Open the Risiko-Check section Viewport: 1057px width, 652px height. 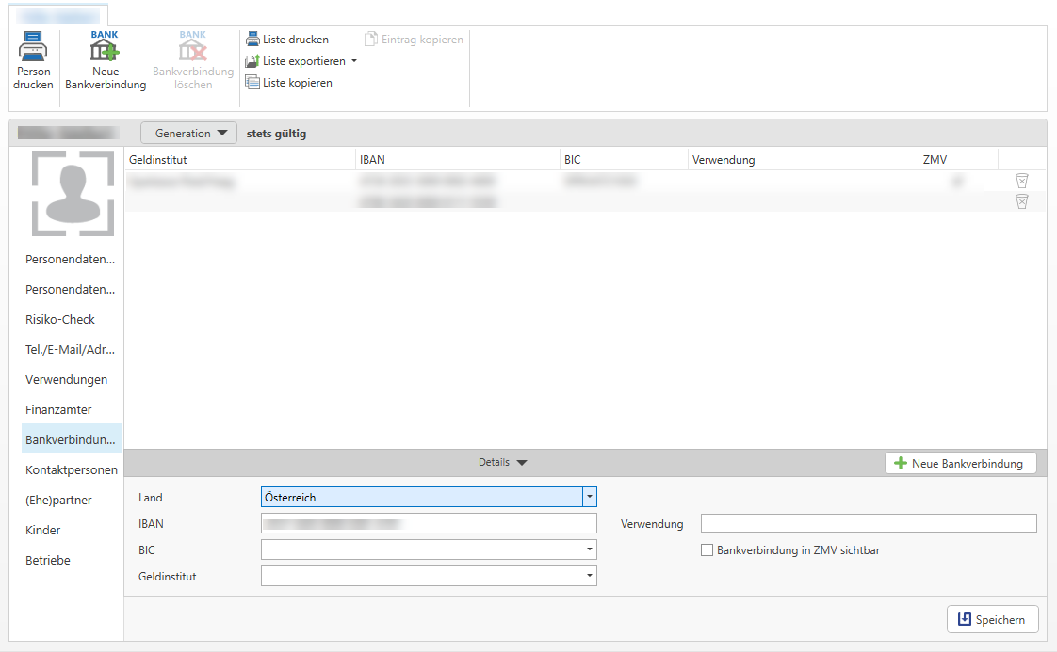pos(60,319)
